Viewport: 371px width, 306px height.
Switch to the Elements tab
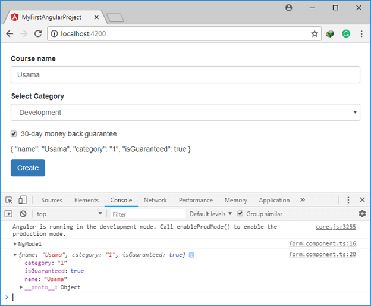click(x=86, y=200)
